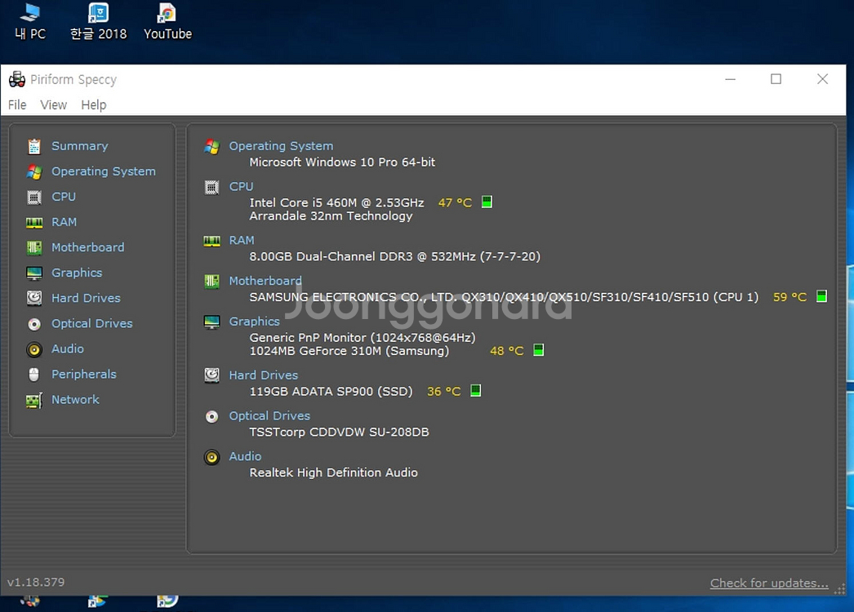854x612 pixels.
Task: Click the Audio speaker icon in summary pane
Action: point(211,457)
